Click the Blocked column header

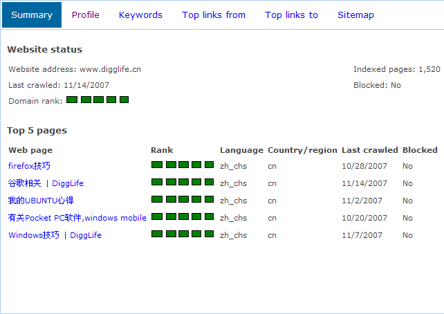click(420, 150)
